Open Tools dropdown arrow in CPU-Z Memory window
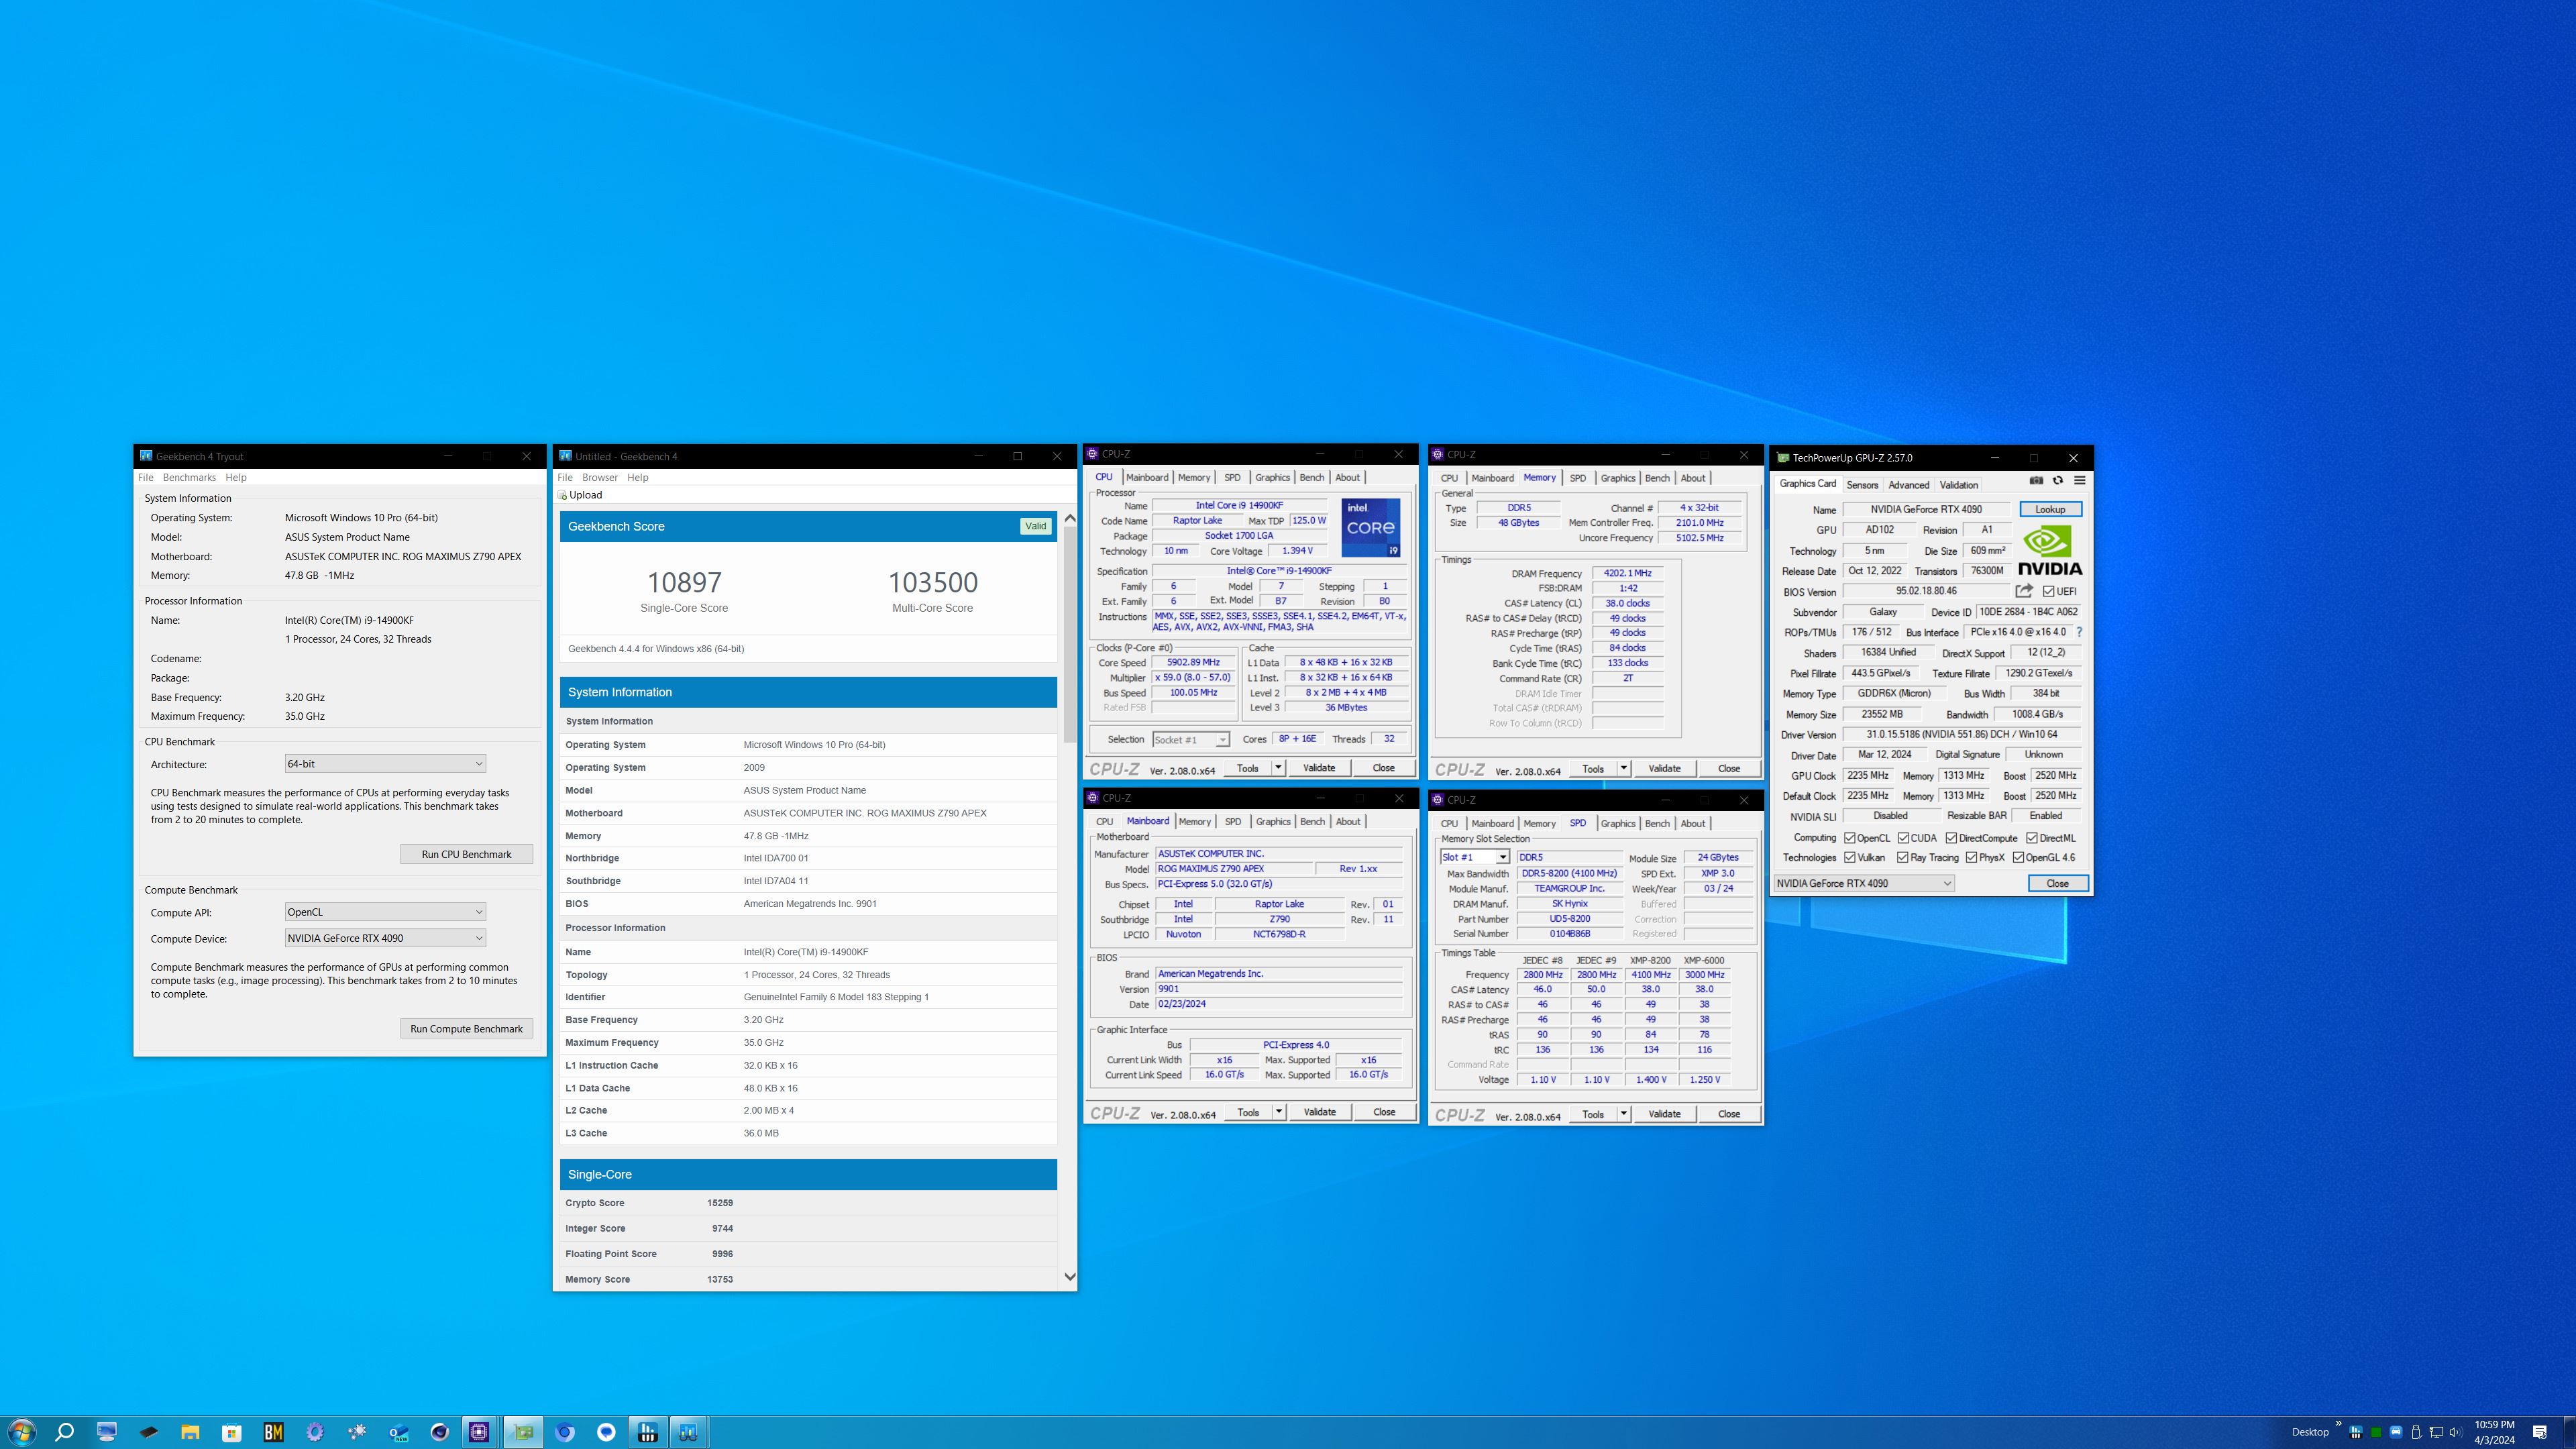2576x1449 pixels. pos(1623,768)
